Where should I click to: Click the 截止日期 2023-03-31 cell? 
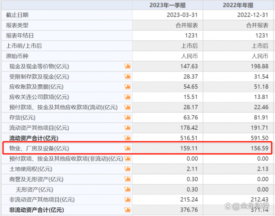pos(182,15)
